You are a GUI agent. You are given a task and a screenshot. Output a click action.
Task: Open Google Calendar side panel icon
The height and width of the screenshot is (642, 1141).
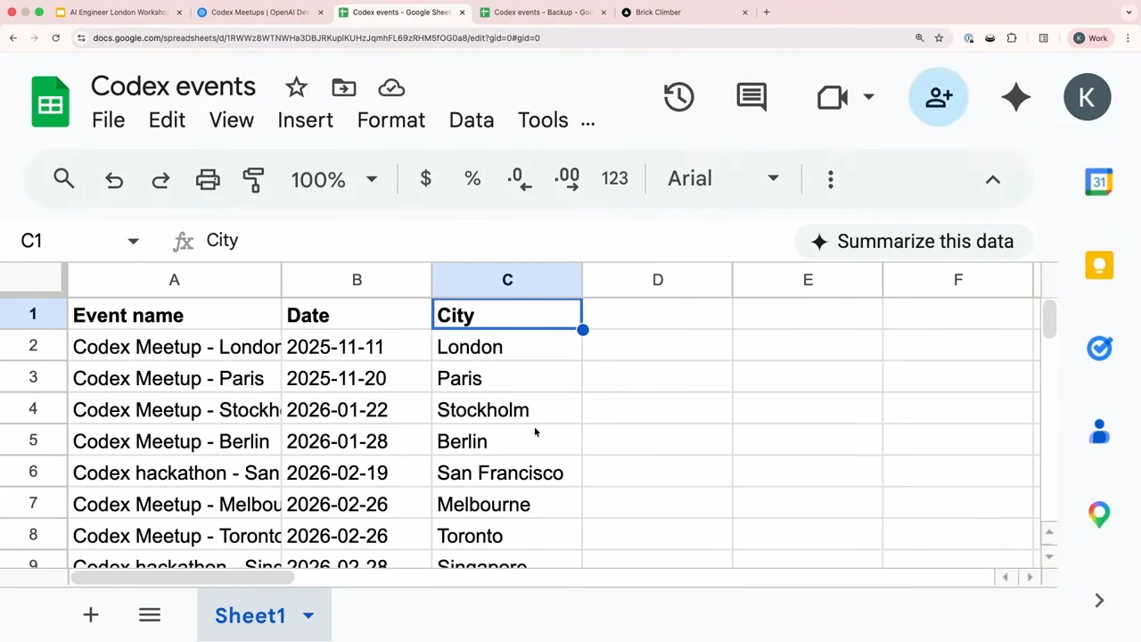[1099, 182]
